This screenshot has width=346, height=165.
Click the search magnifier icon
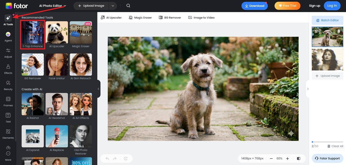[128, 6]
